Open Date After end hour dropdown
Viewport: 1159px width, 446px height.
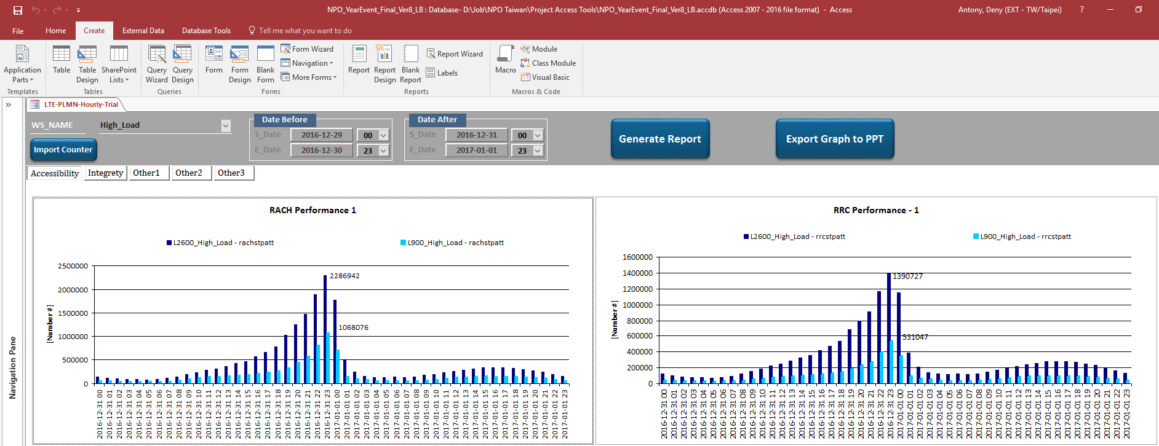538,151
